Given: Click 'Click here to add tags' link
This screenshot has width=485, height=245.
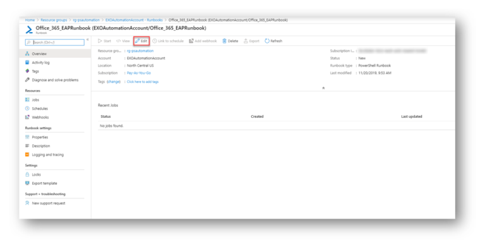Looking at the screenshot, I should (x=143, y=82).
